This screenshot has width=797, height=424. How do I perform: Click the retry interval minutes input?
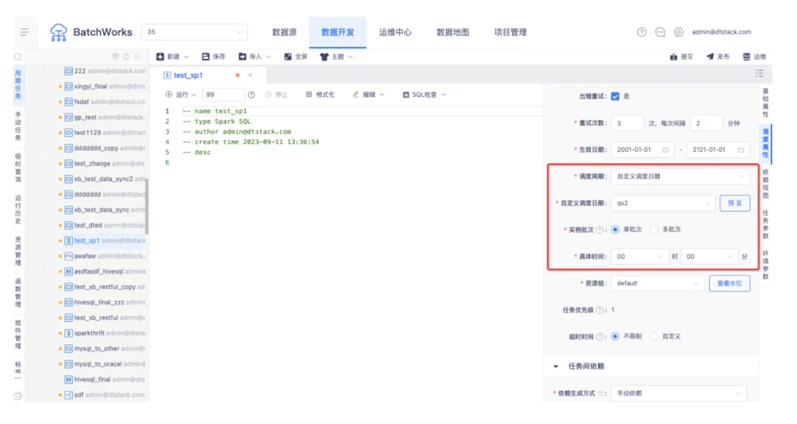pyautogui.click(x=707, y=124)
